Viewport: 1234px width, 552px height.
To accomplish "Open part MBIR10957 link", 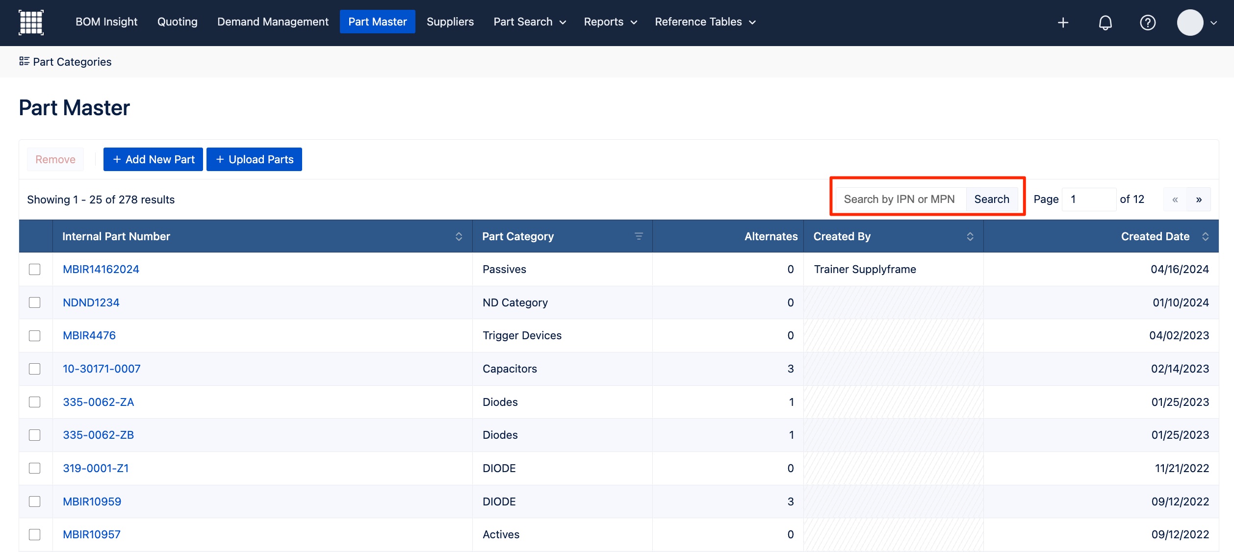I will tap(92, 534).
